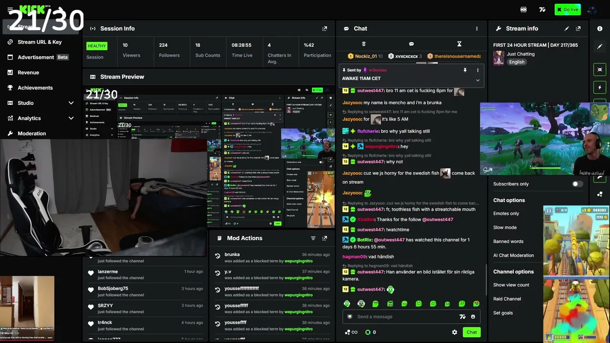Click the camera capture icon on right rail
610x343 pixels.
pyautogui.click(x=600, y=70)
